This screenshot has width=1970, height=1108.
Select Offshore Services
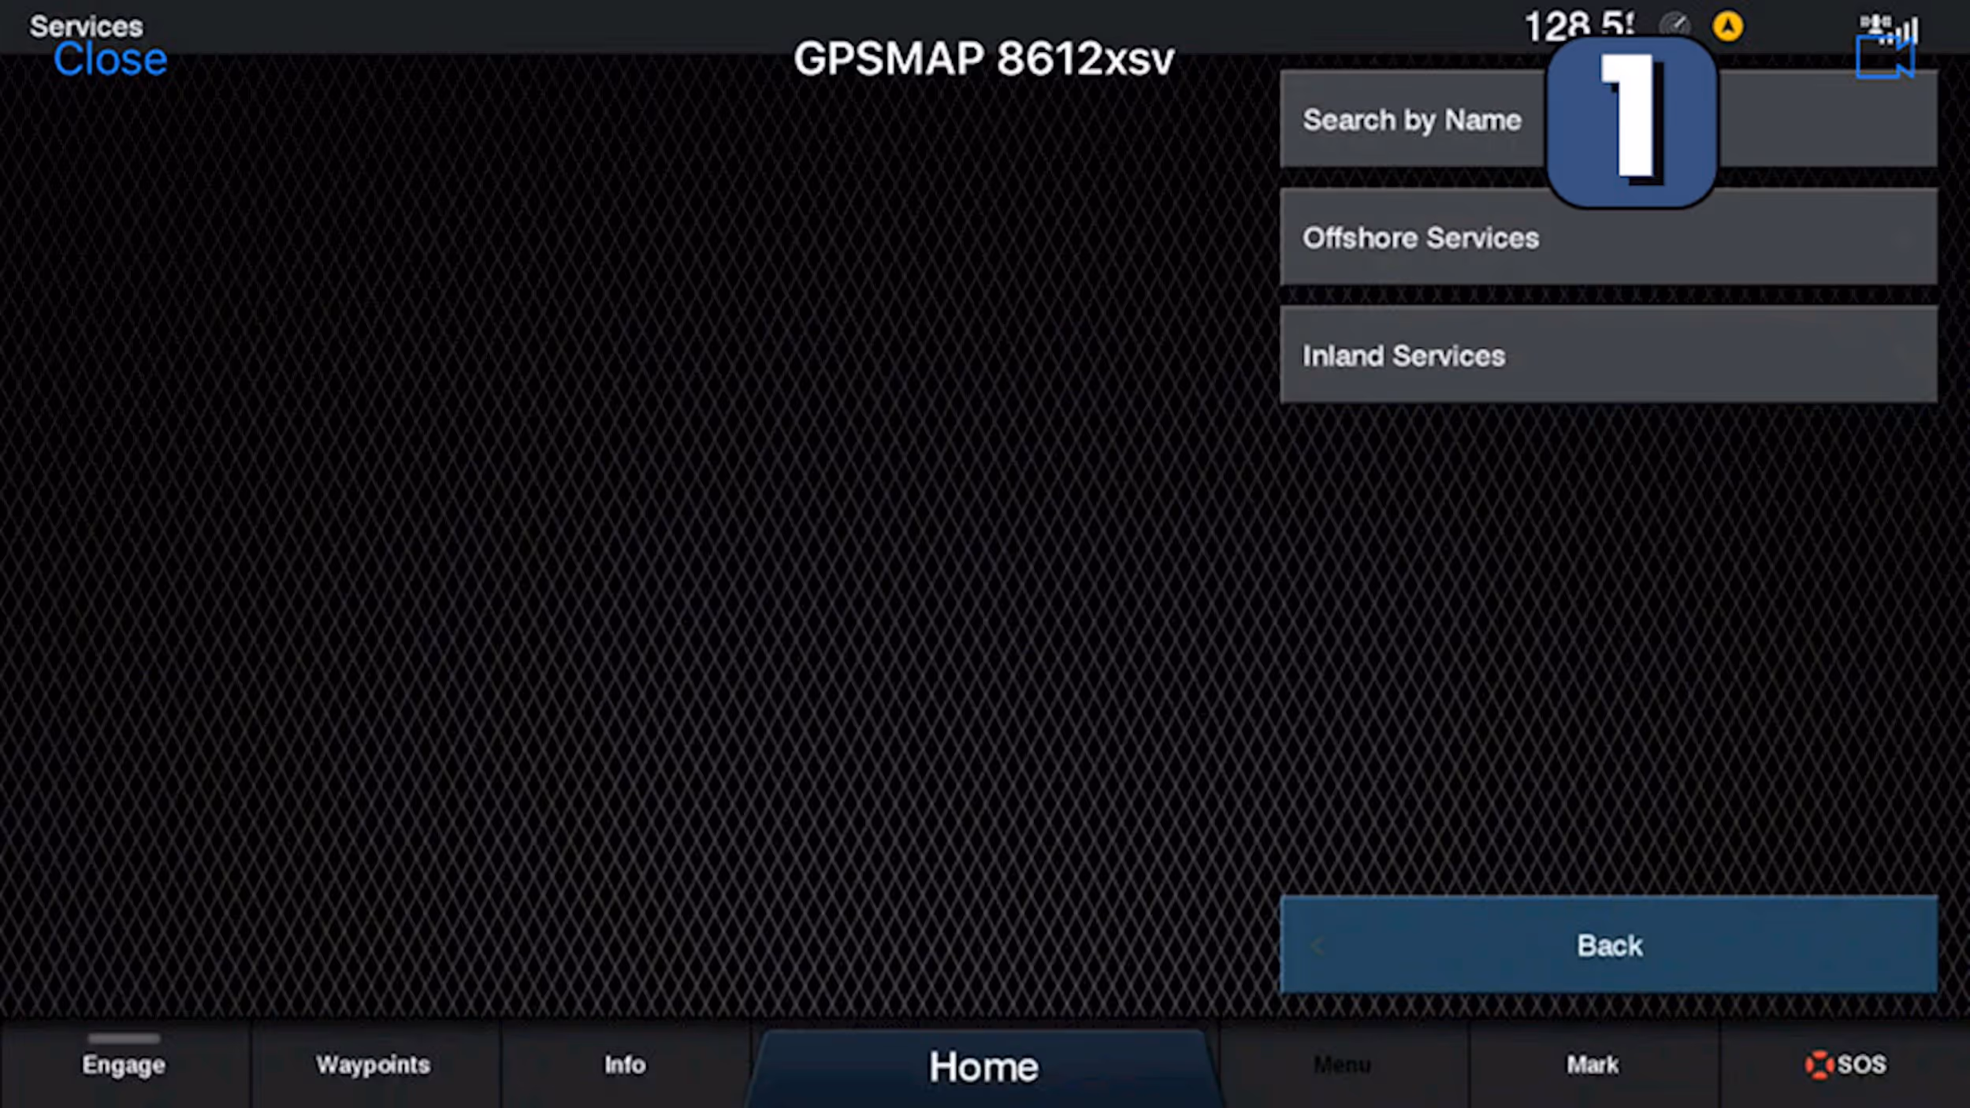(1608, 237)
